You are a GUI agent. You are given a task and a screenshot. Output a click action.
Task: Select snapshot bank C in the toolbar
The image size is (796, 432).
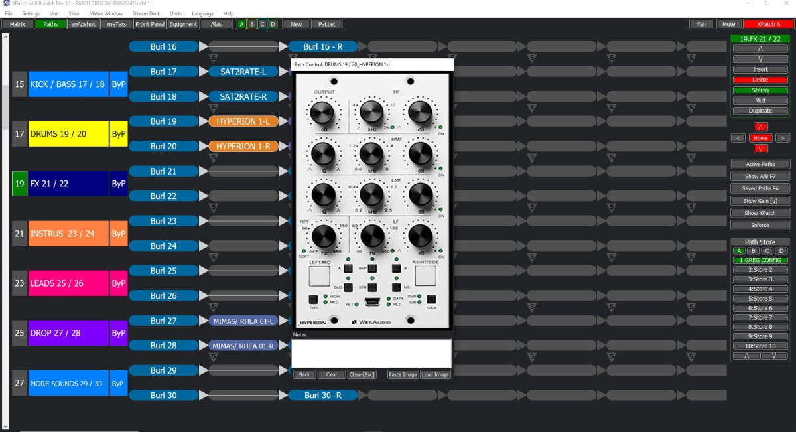click(262, 24)
